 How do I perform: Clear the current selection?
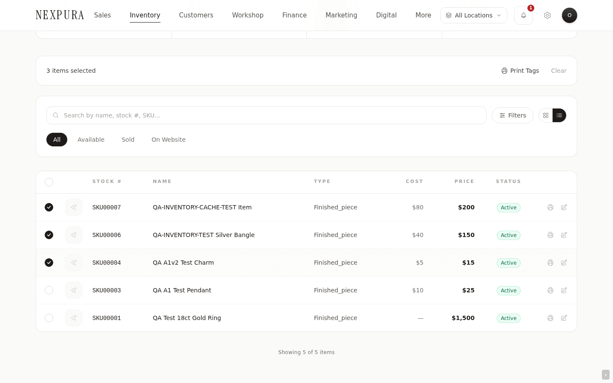[559, 71]
